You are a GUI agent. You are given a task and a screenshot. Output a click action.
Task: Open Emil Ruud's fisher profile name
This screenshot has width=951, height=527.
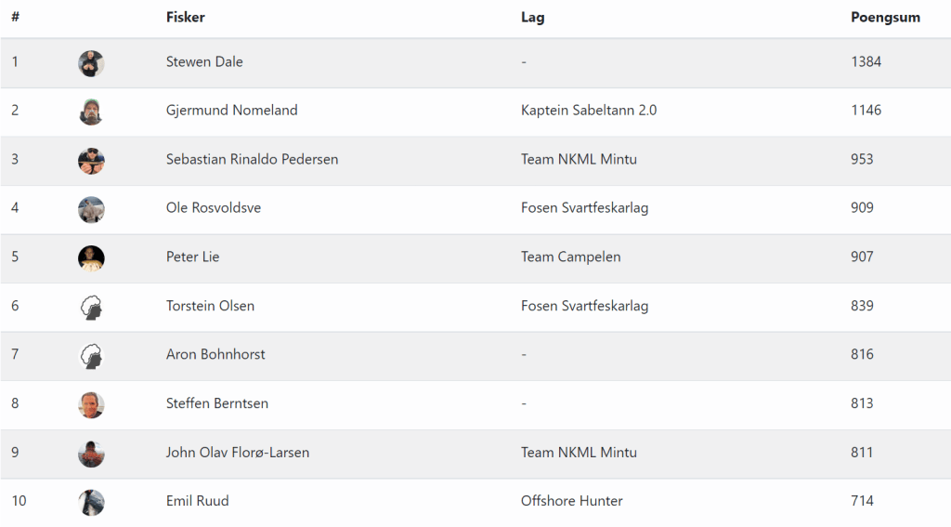(x=197, y=502)
